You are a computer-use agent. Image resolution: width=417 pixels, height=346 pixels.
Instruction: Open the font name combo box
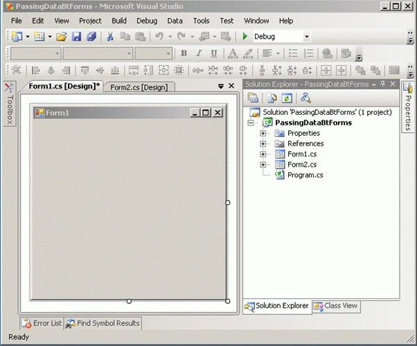point(98,53)
